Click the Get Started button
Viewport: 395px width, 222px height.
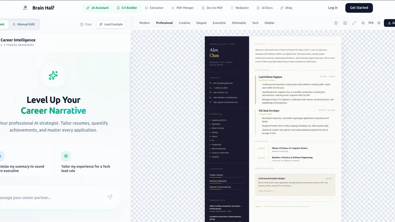click(359, 8)
